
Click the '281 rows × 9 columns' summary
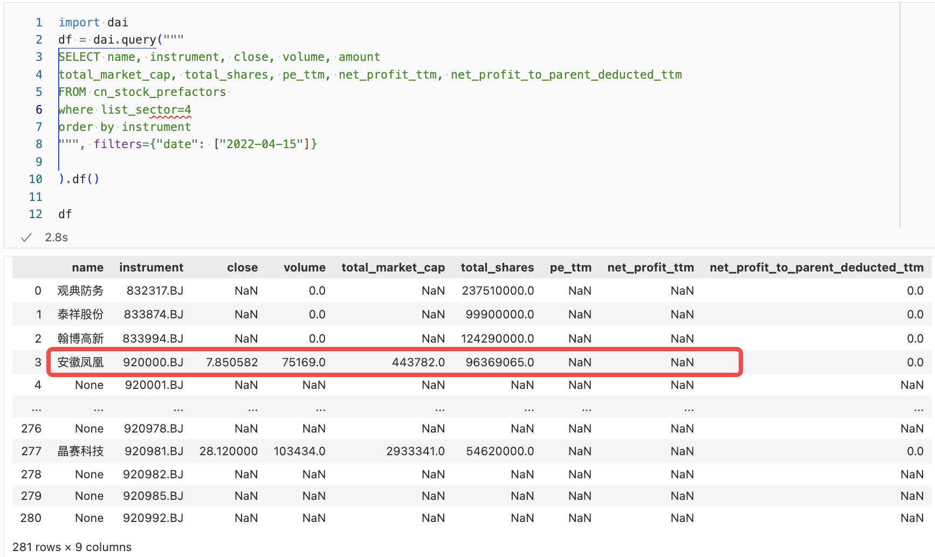tap(72, 547)
